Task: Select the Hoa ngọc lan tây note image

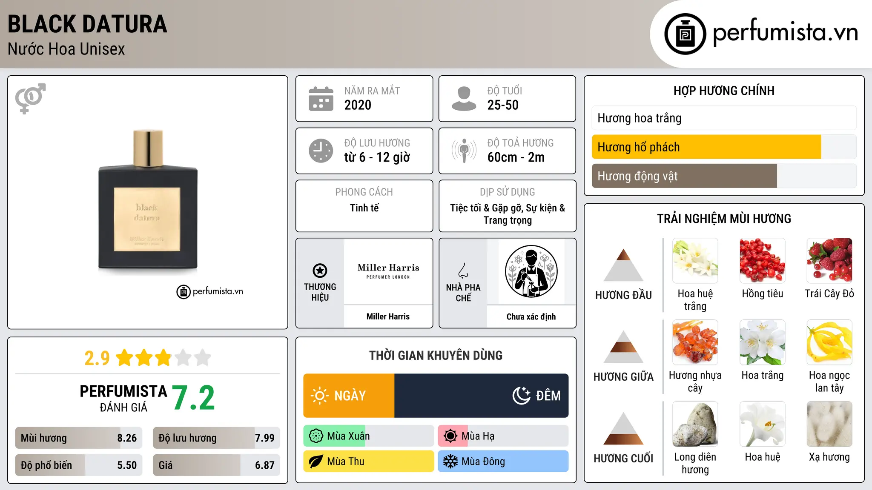Action: [829, 342]
